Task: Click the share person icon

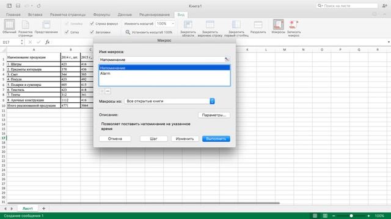Action: (384, 5)
